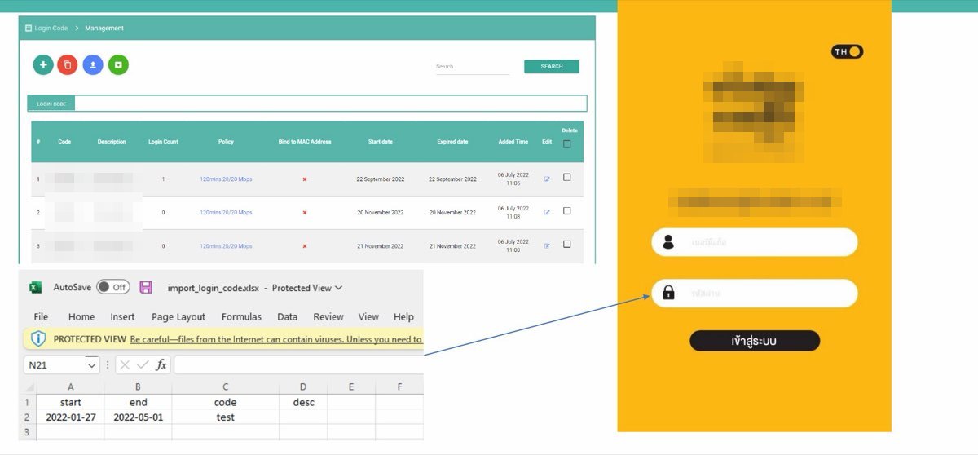The image size is (978, 455).
Task: Open the Name Box dropdown arrow
Action: point(92,365)
